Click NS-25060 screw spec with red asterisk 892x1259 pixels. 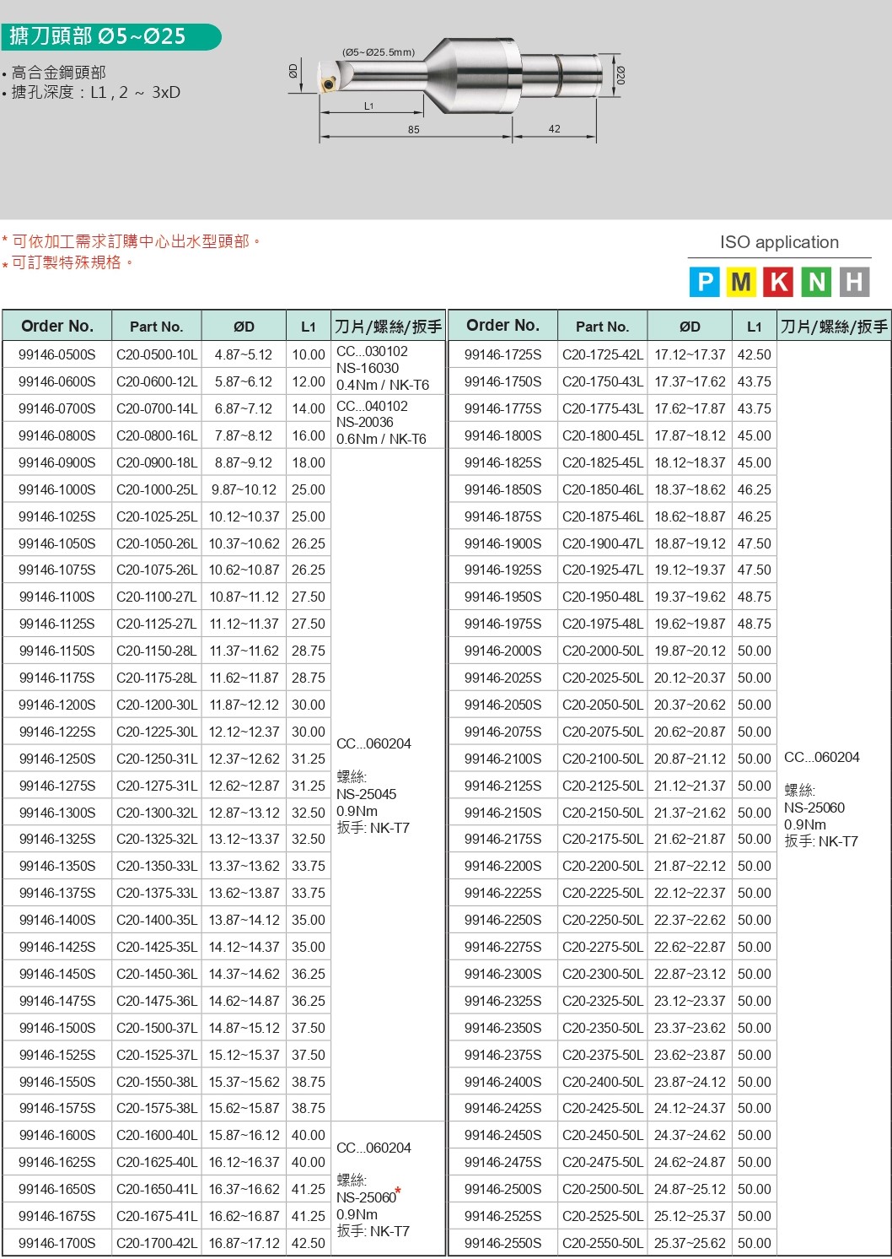click(x=368, y=1197)
